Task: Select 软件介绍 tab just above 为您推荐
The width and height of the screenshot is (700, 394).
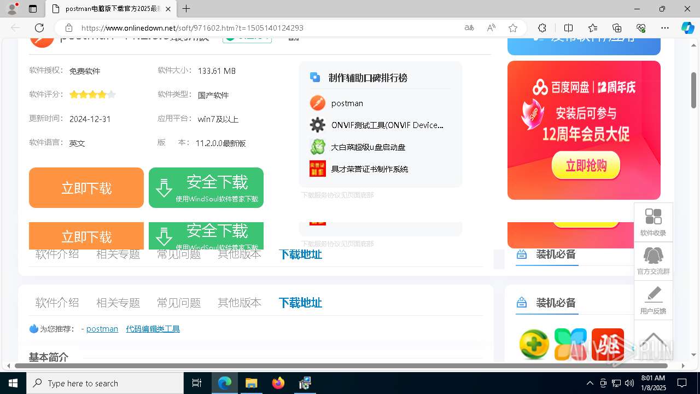Action: coord(57,303)
